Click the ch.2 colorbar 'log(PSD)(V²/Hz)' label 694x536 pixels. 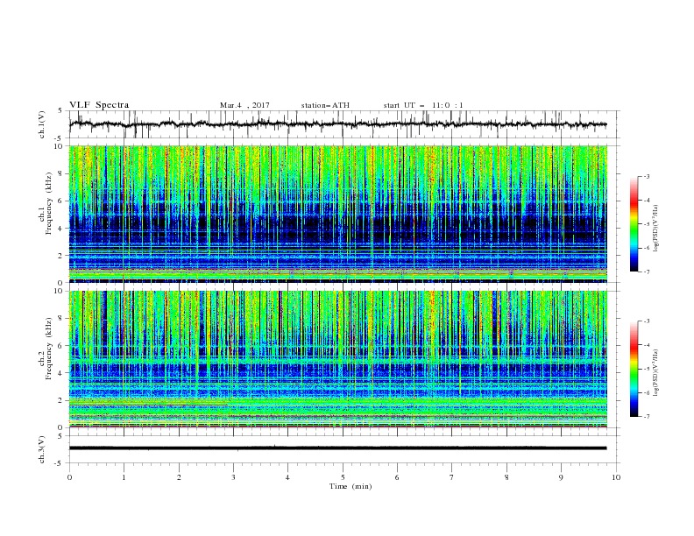(655, 373)
